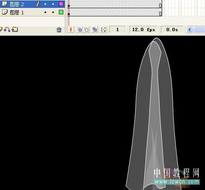This screenshot has width=205, height=190.
Task: Click the timeline horizontal scrollbar thumb
Action: pos(199,29)
